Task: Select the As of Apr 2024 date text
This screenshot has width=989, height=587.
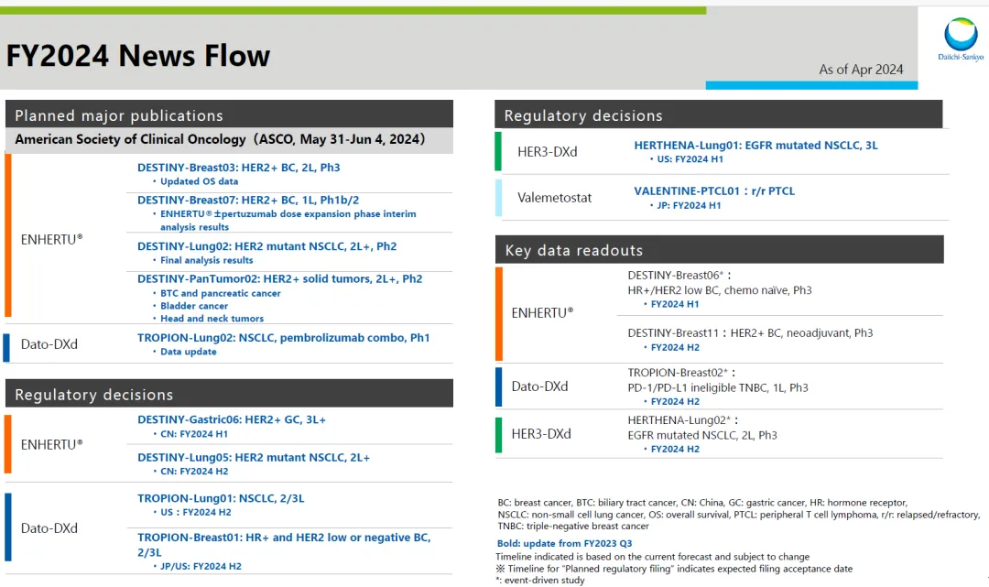Action: (861, 70)
